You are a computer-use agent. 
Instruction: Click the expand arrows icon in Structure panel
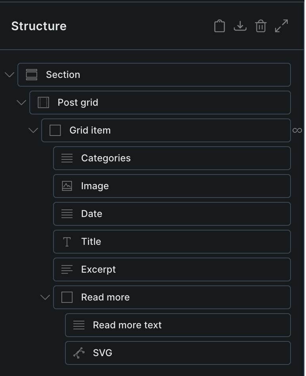click(281, 26)
